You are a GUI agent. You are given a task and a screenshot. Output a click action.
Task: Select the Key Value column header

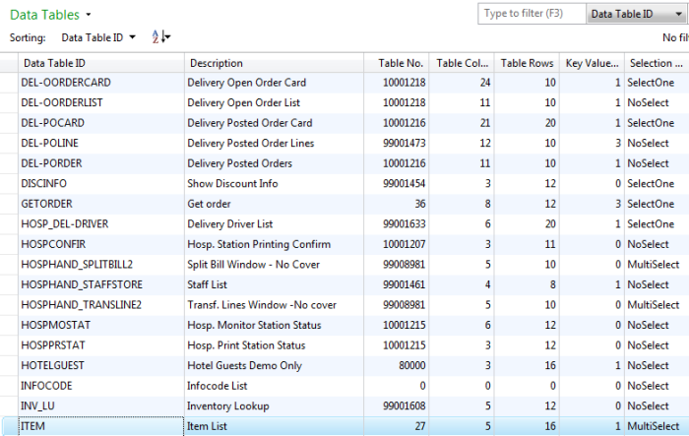click(592, 63)
